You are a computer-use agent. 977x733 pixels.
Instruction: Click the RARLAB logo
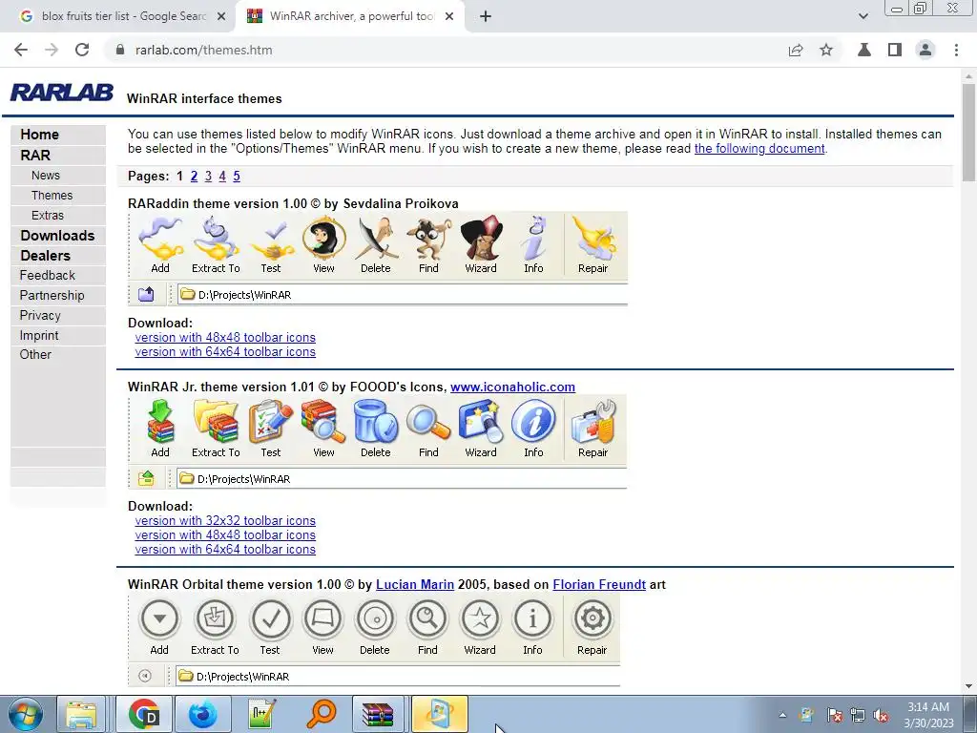[x=62, y=93]
